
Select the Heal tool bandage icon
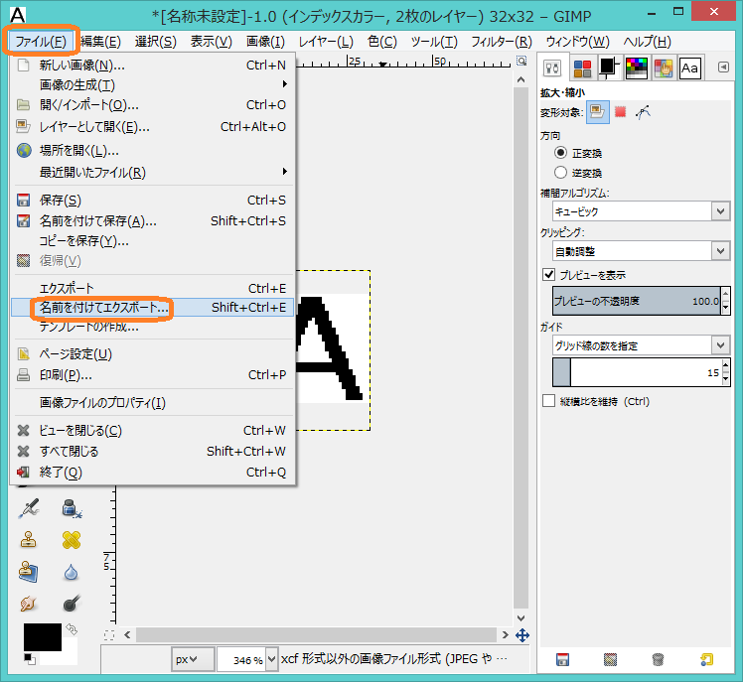coord(72,540)
